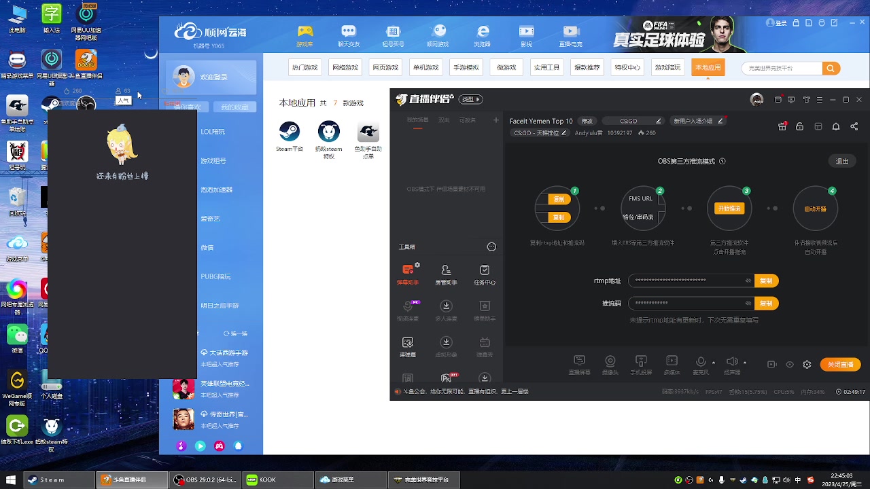Click the 修改 title edit button

pos(587,121)
